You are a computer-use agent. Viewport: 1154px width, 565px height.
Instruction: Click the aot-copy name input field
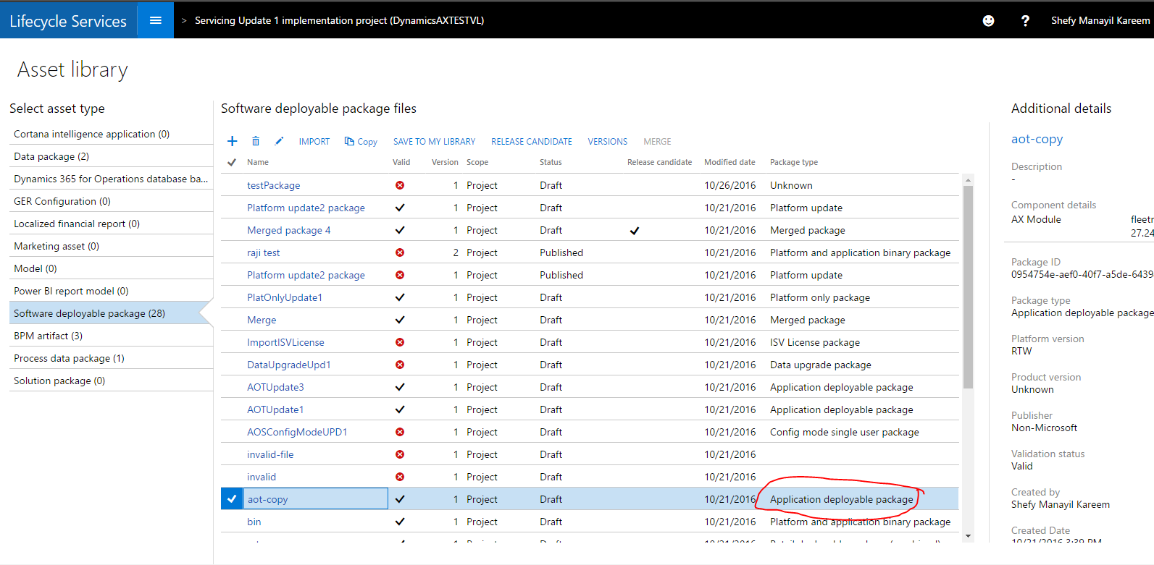[x=316, y=499]
